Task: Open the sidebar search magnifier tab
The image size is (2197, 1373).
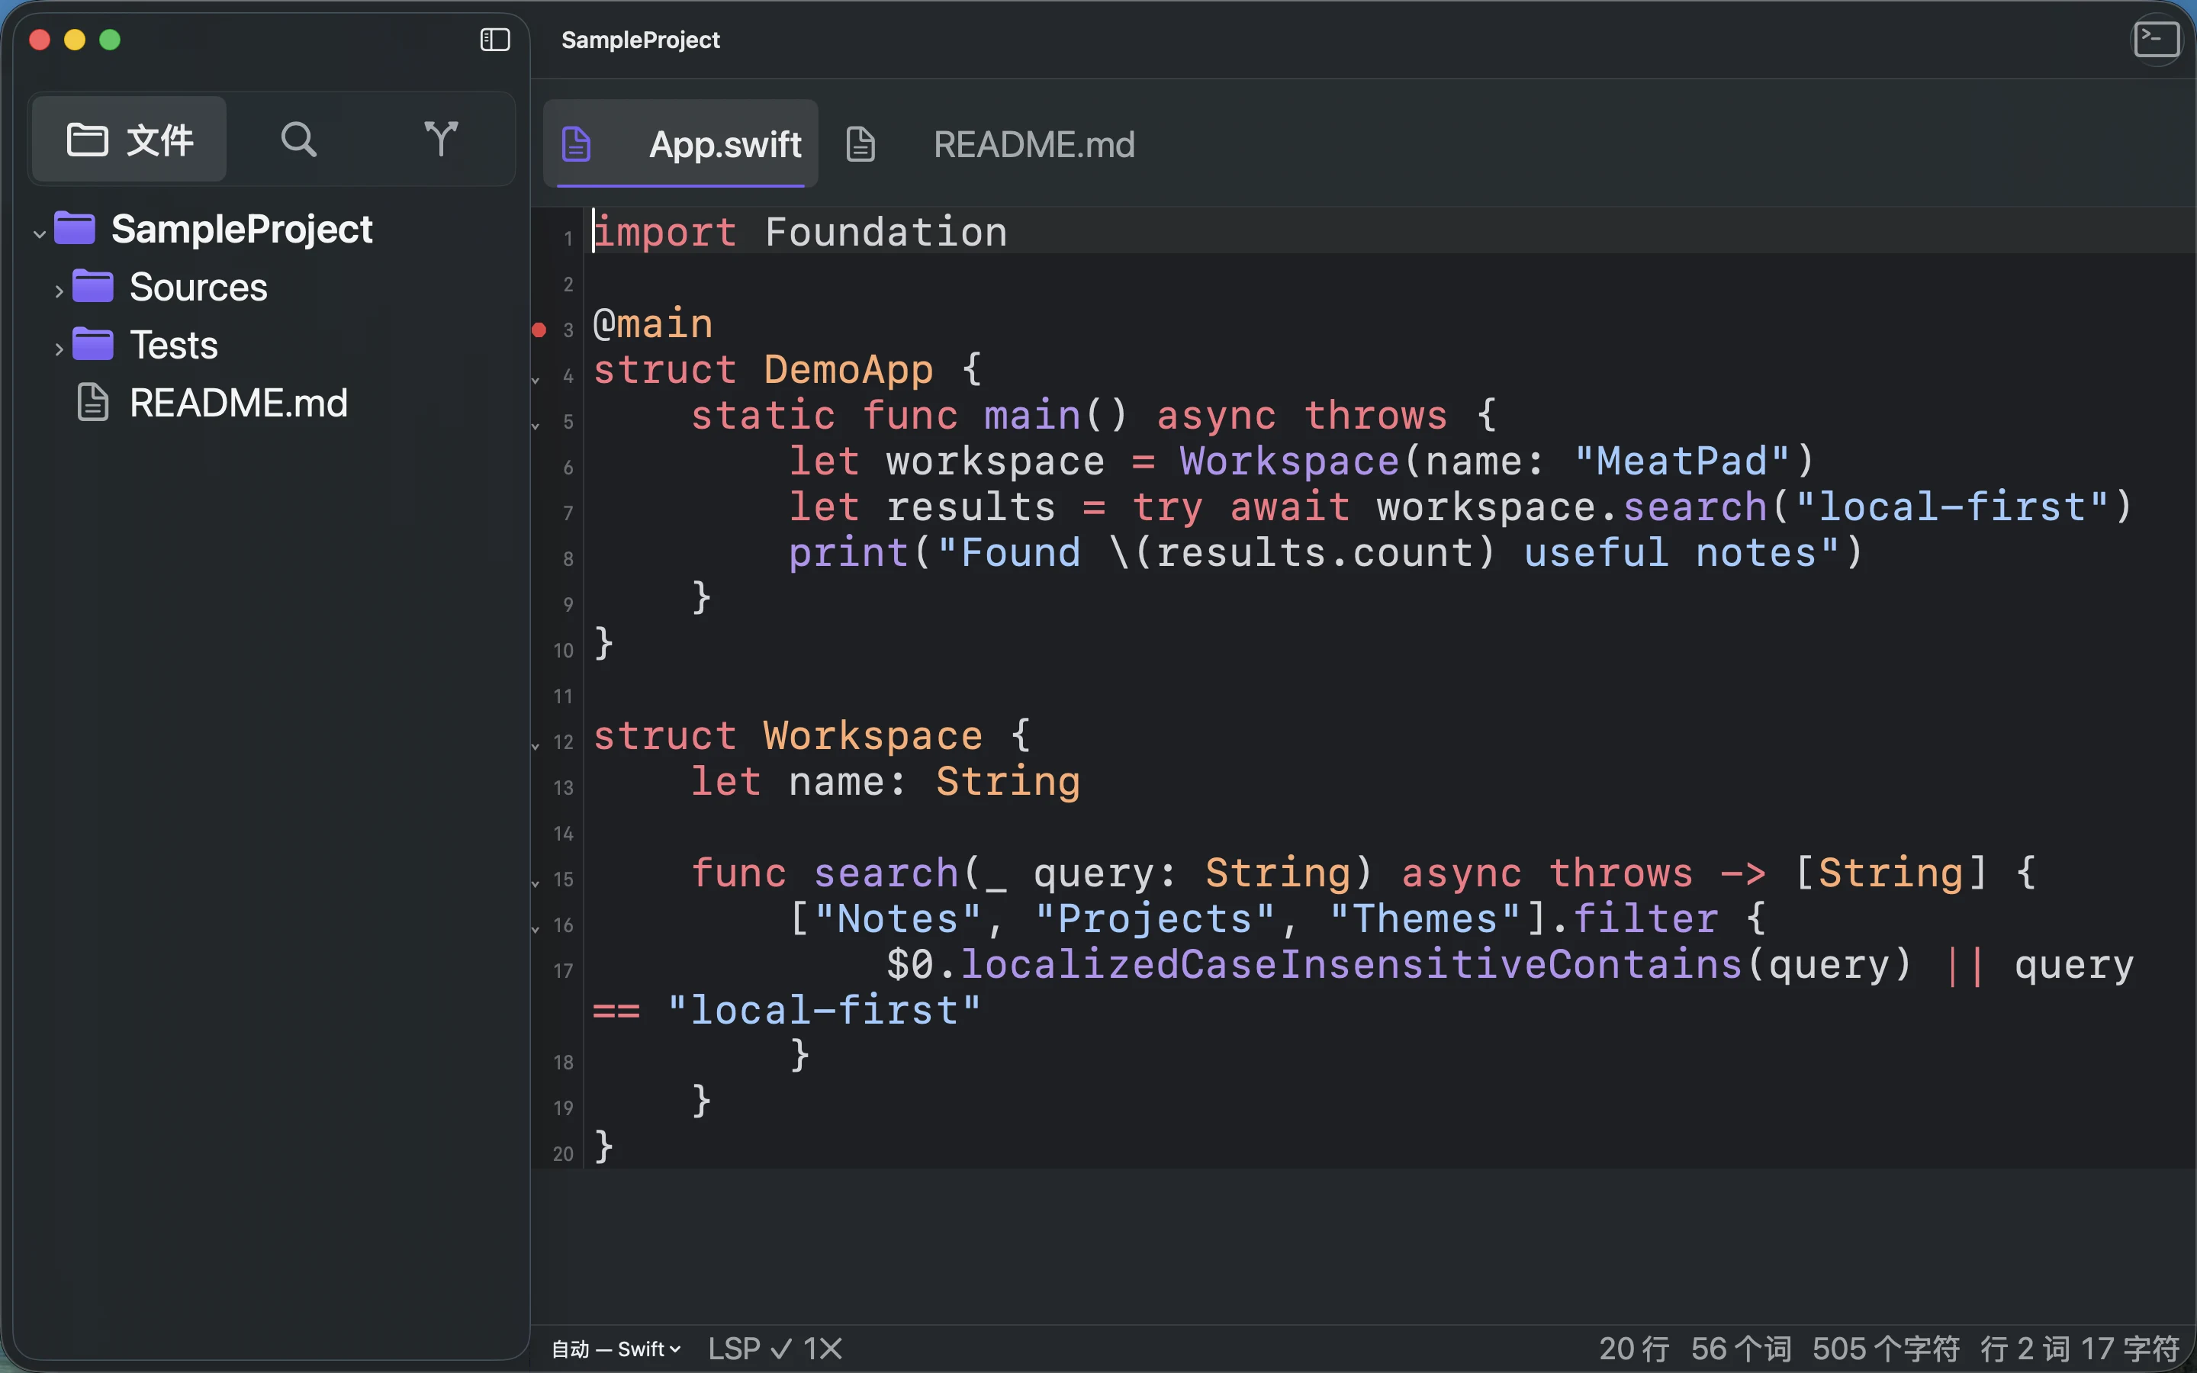Action: point(299,140)
